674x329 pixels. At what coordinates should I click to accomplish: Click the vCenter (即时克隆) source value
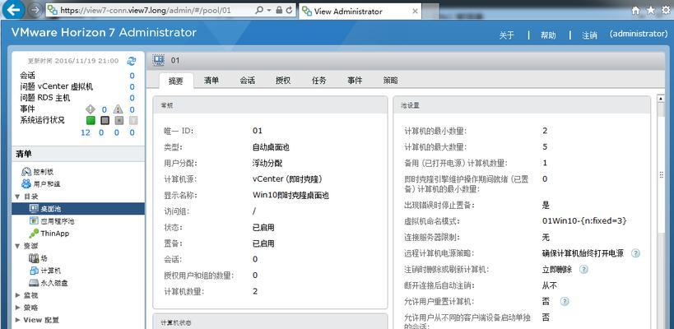287,179
